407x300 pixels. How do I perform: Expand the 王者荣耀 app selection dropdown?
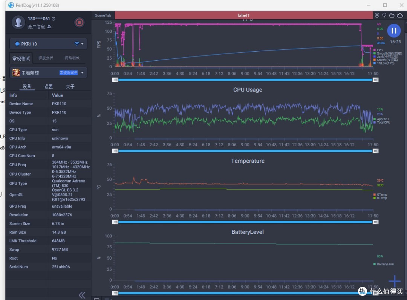pos(82,73)
